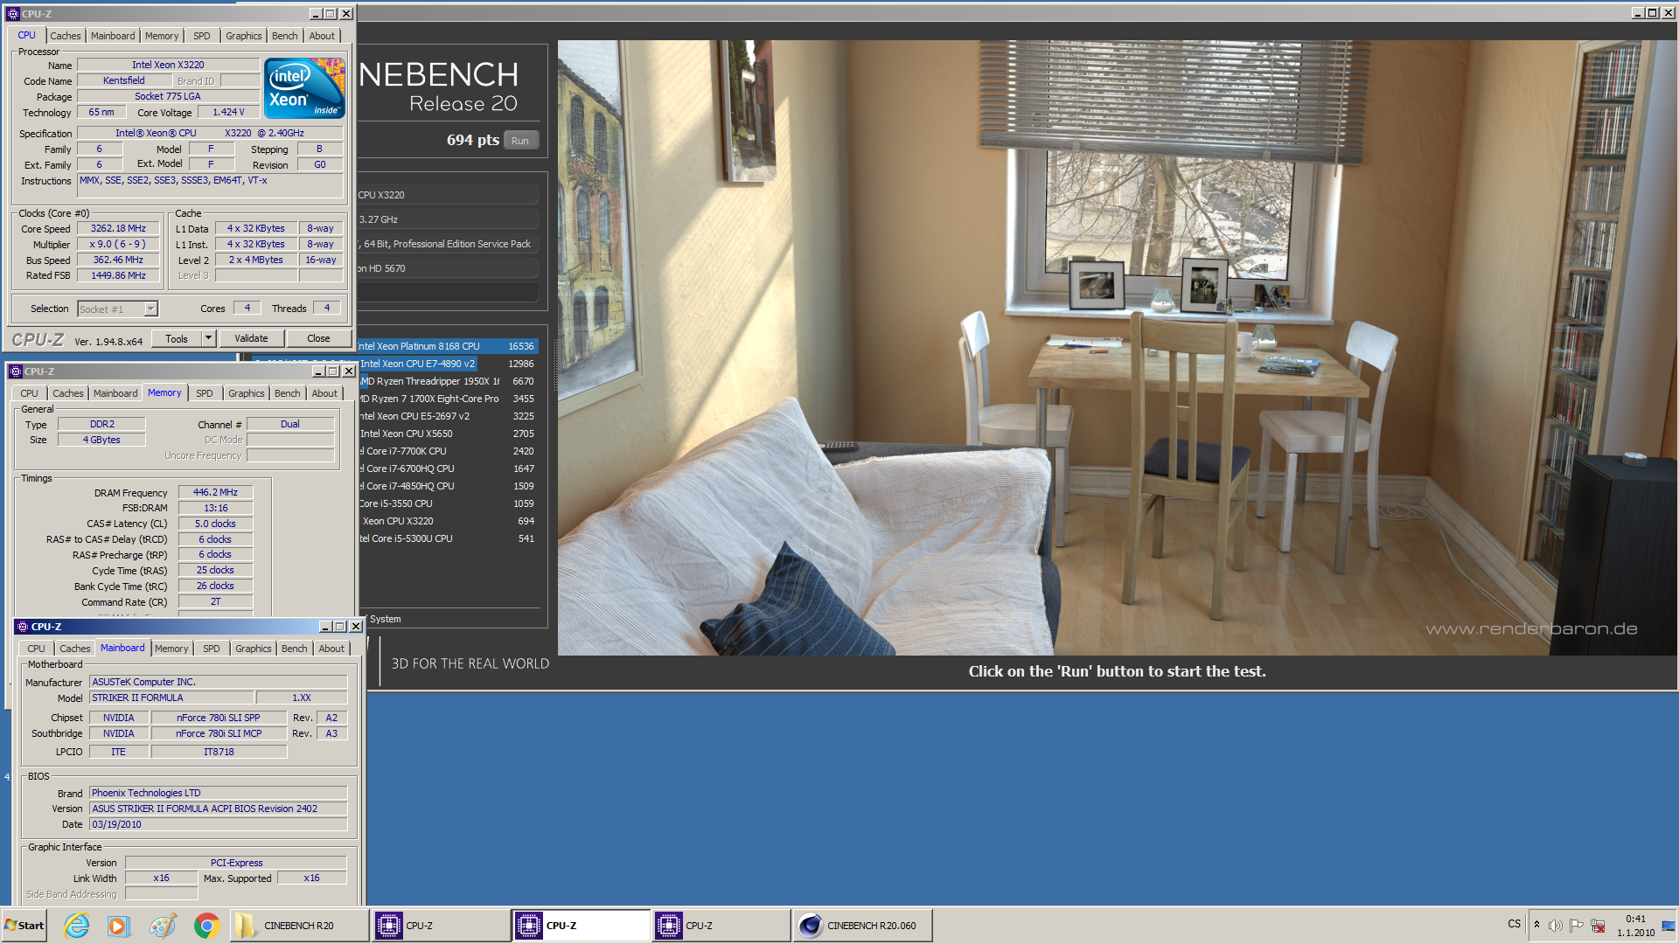Switch to the CINEBENCH R20 folder taskbar item

[299, 926]
